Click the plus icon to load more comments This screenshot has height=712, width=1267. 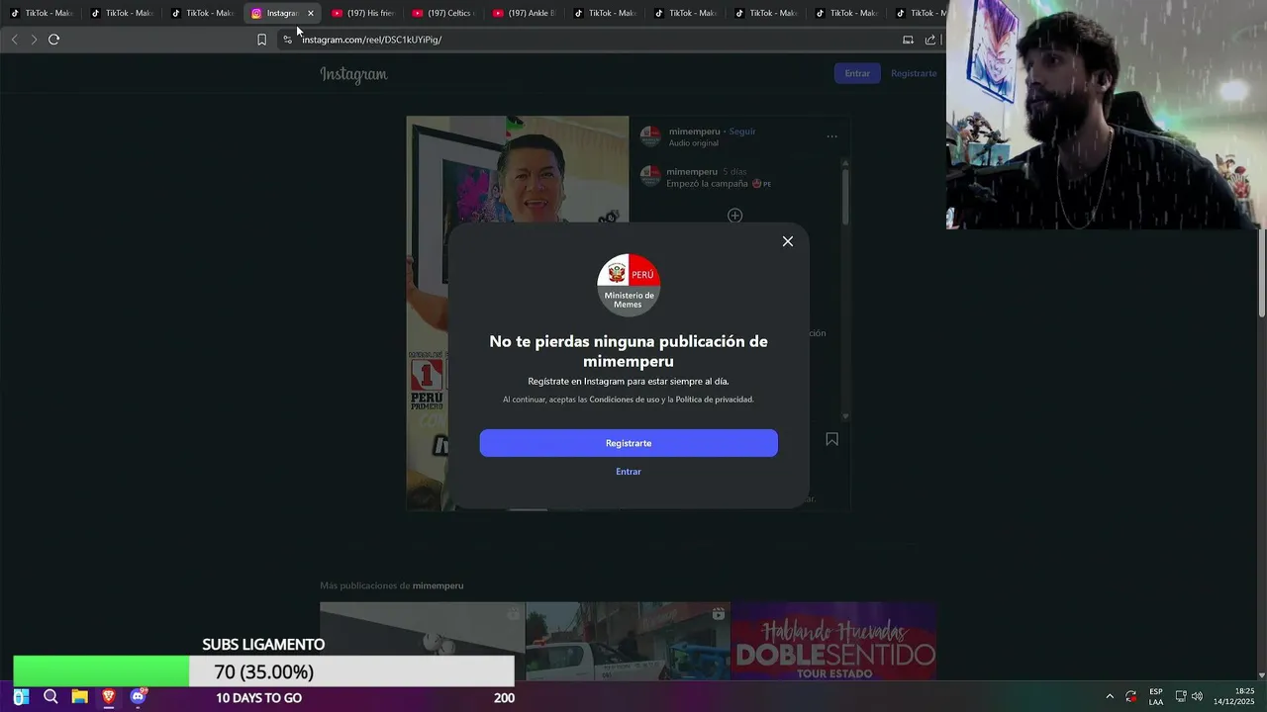pyautogui.click(x=734, y=216)
